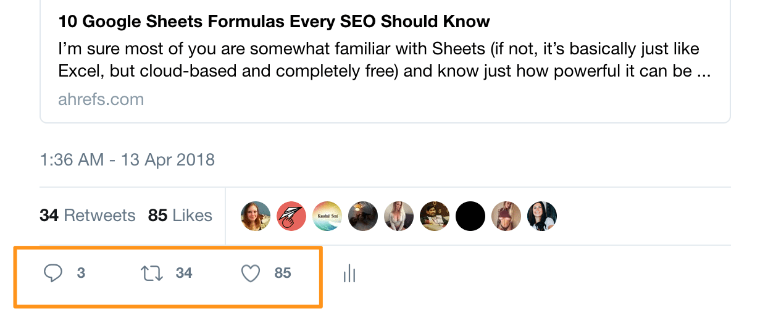Open the red paper plane avatar profile

(x=291, y=216)
